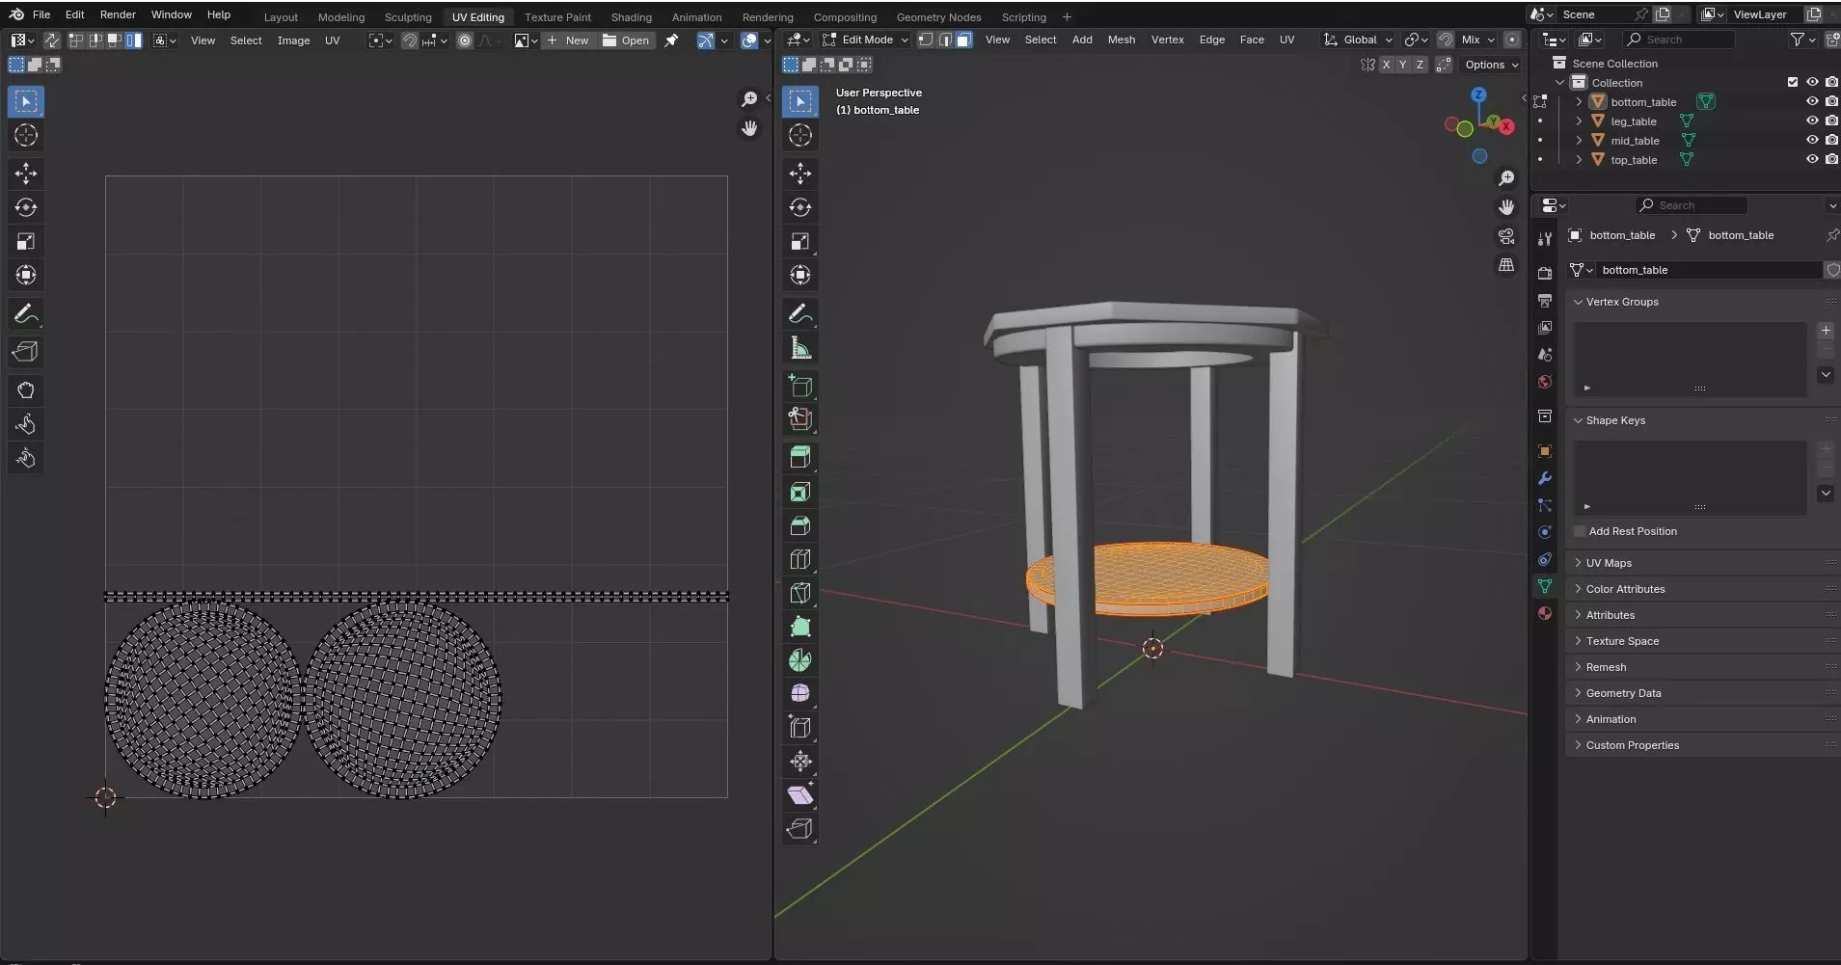Click the red X axis on navigation gizmo
Screen dimensions: 1841x965
pos(1506,126)
